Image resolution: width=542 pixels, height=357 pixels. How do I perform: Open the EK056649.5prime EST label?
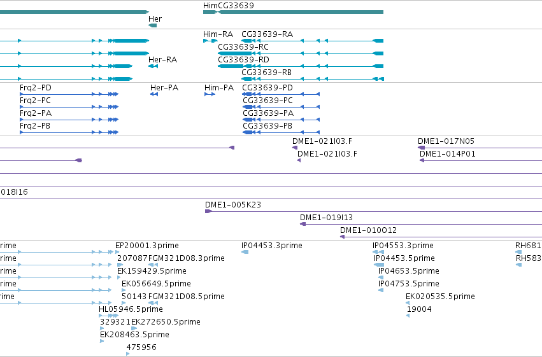tap(156, 284)
